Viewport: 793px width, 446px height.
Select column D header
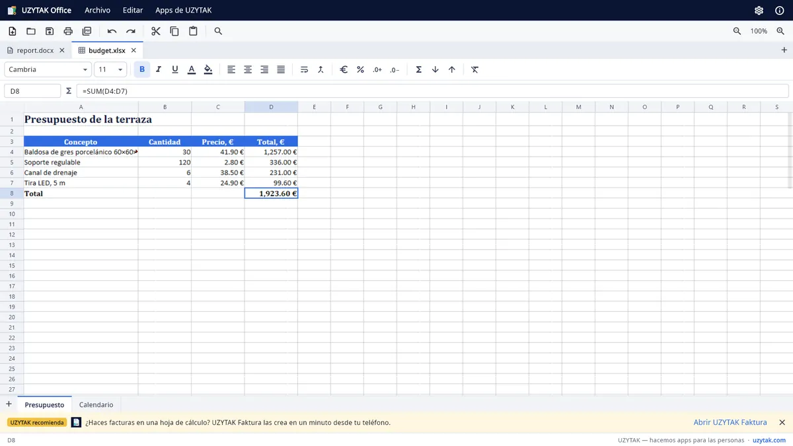click(271, 107)
